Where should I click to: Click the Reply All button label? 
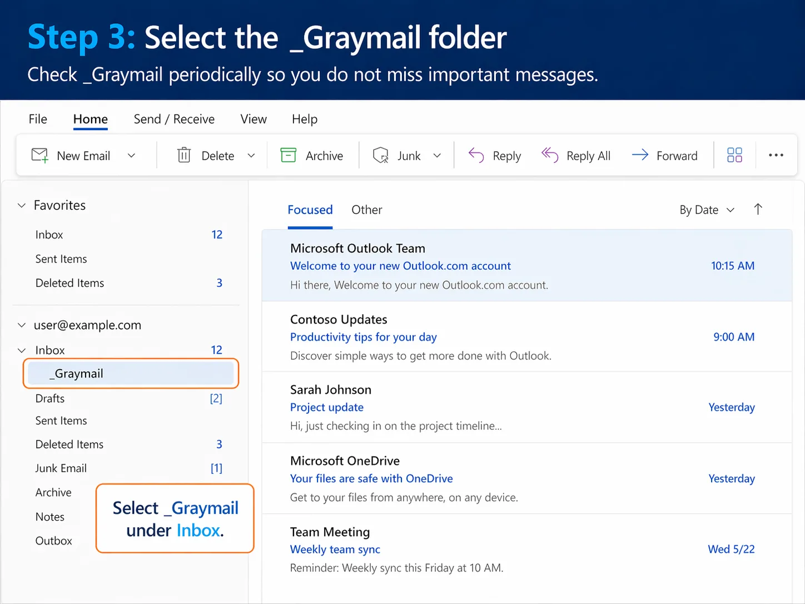click(x=588, y=156)
